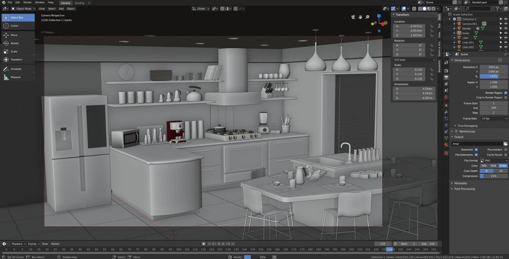Toggle the Render Region checkbox
Image resolution: width=509 pixels, height=259 pixels.
505,93
